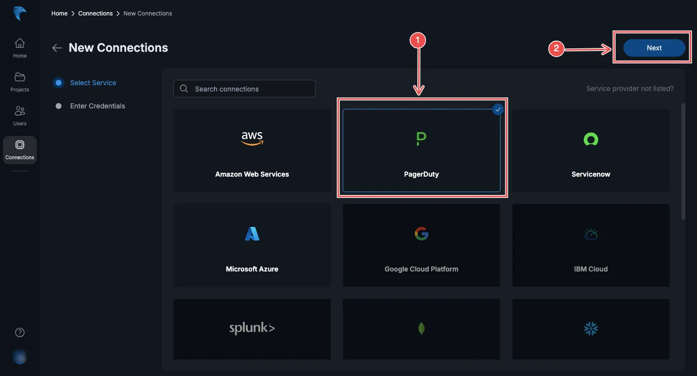Click the search magnifier icon
The width and height of the screenshot is (697, 376).
(x=184, y=89)
